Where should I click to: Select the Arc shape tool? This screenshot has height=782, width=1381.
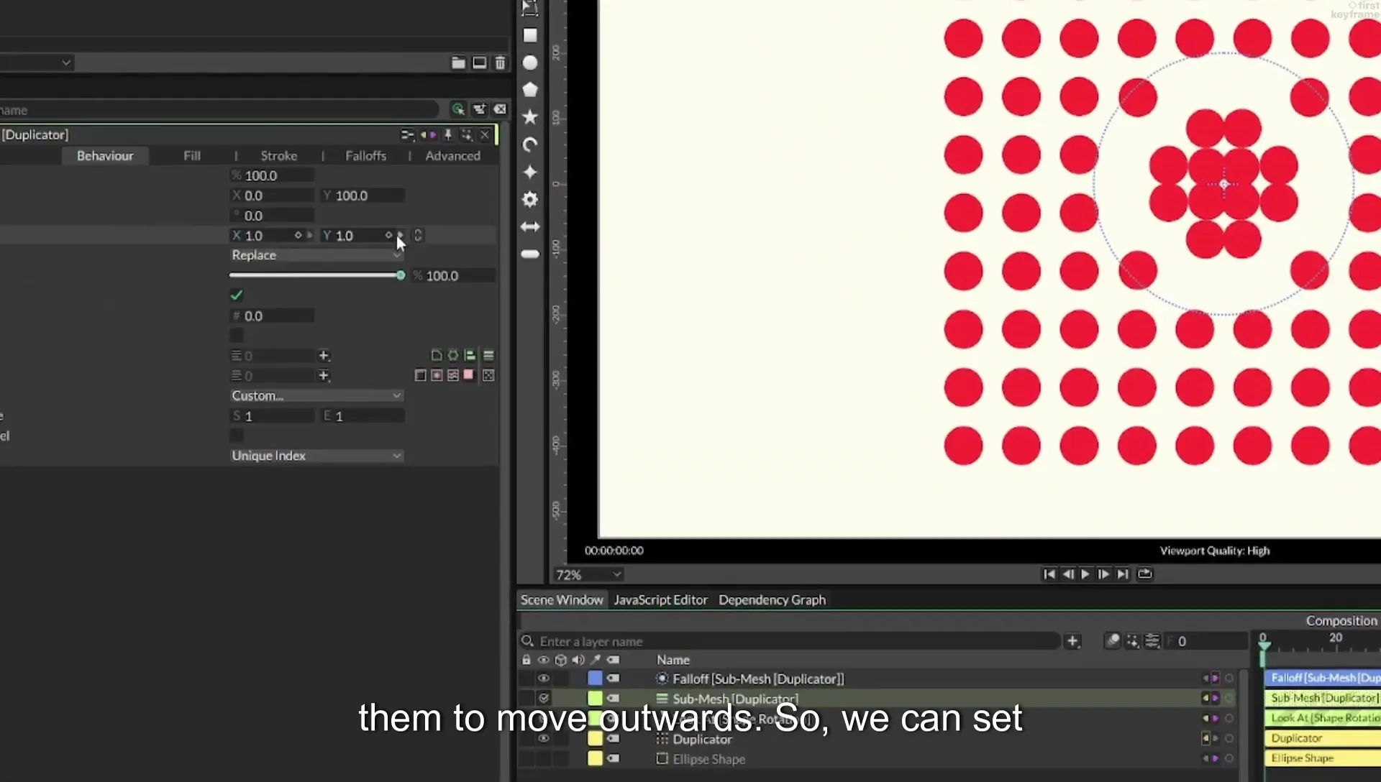[x=530, y=144]
